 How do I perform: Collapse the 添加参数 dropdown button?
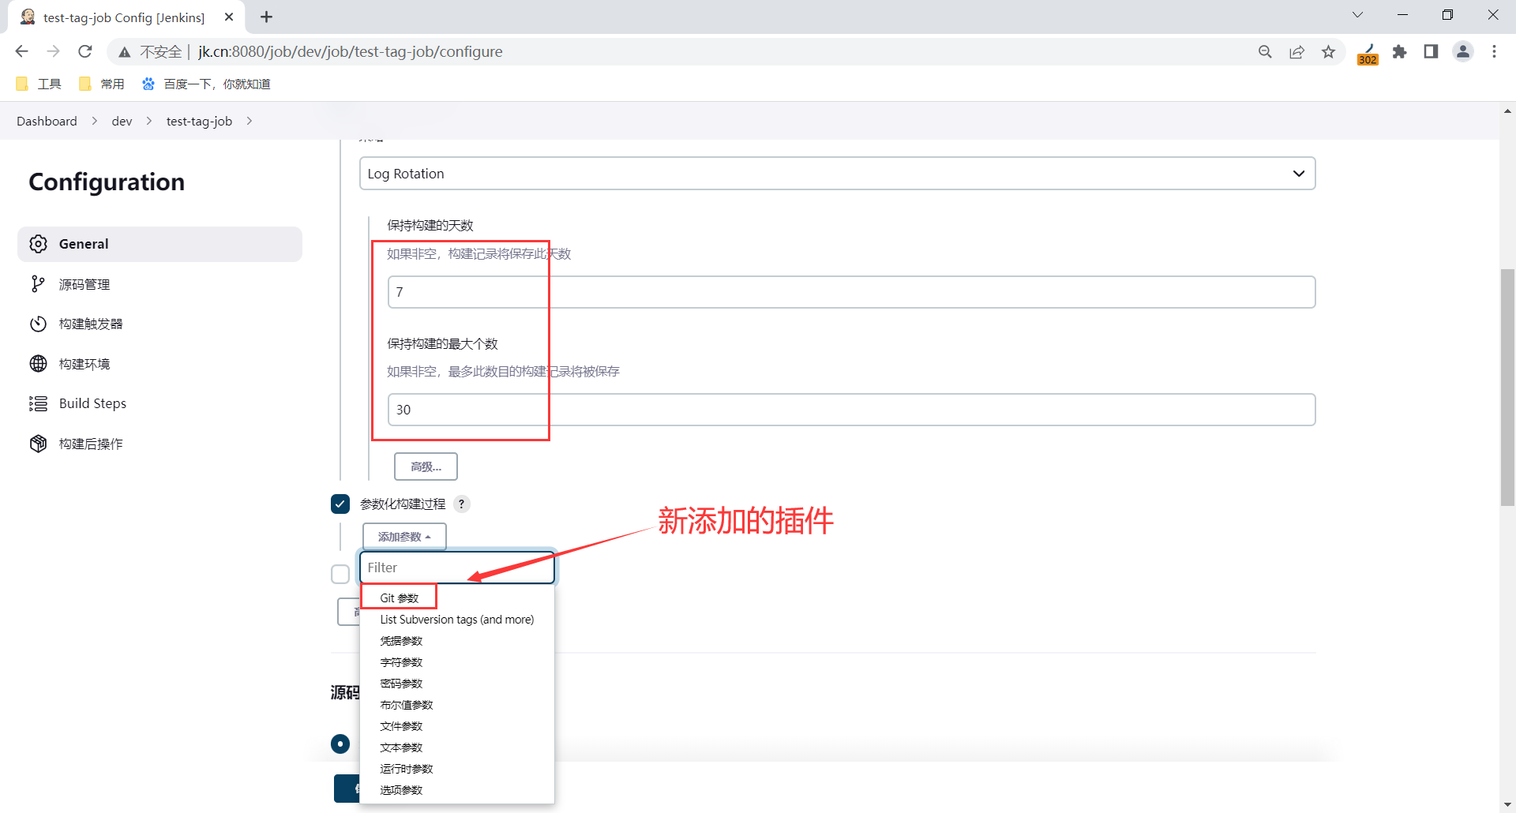pos(404,537)
